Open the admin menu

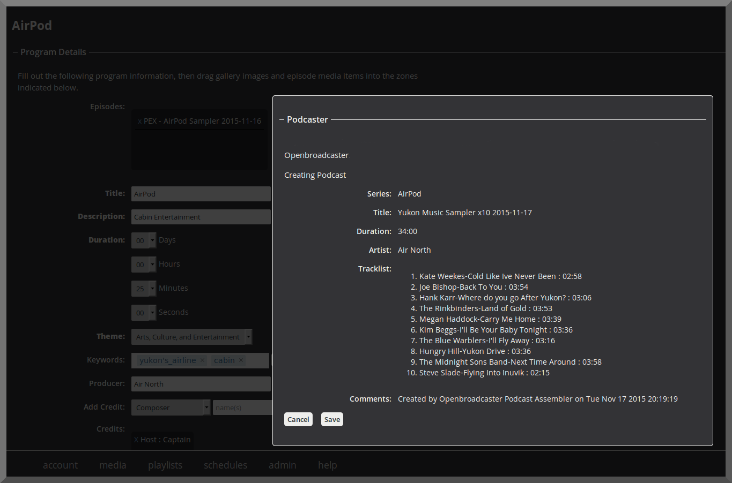pos(283,465)
